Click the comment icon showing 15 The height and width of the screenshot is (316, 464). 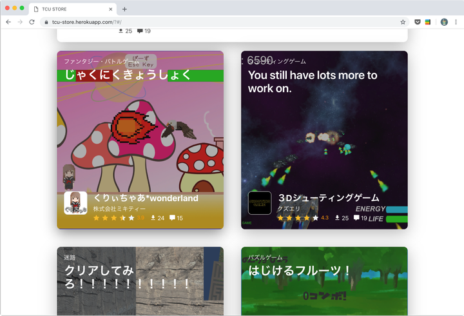coord(172,218)
